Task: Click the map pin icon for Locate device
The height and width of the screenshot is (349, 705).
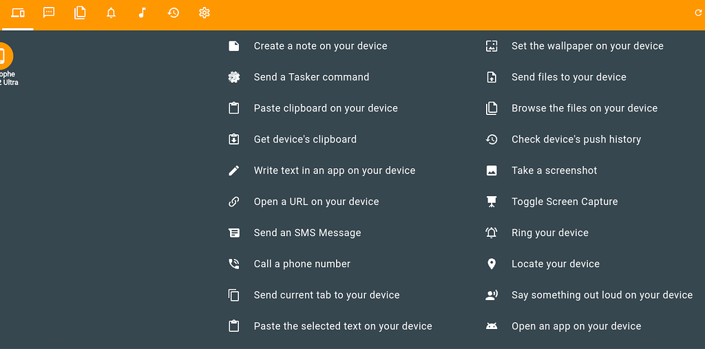Action: 492,264
